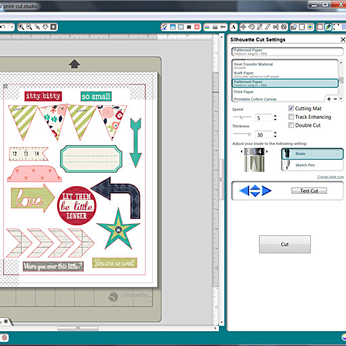Viewport: 346px width, 346px height.
Task: Open the Fill Gradient window icon
Action: tap(173, 27)
